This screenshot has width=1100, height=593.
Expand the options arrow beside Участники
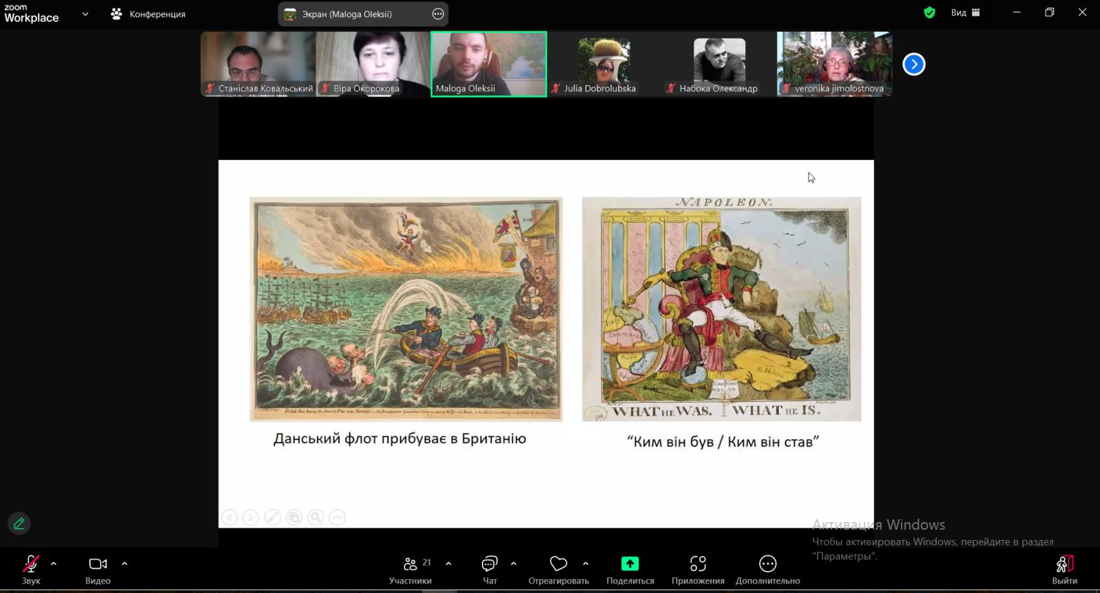(448, 563)
